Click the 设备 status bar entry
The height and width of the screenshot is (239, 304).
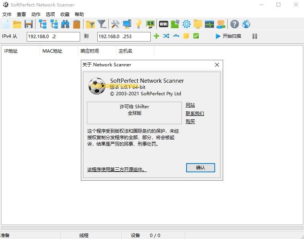tap(135, 235)
